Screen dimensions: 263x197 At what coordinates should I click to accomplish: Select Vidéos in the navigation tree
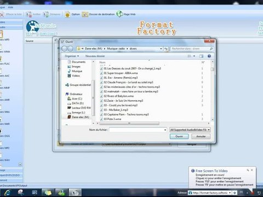pyautogui.click(x=76, y=76)
